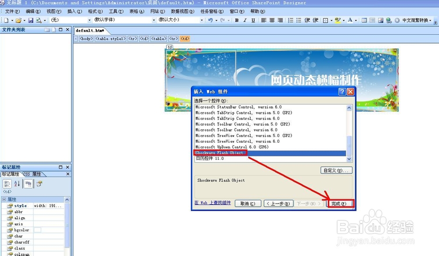Viewport: 439px width, 256px height.
Task: Click the alphabetical sort icon in 标记属性 panel
Action: pos(17,183)
